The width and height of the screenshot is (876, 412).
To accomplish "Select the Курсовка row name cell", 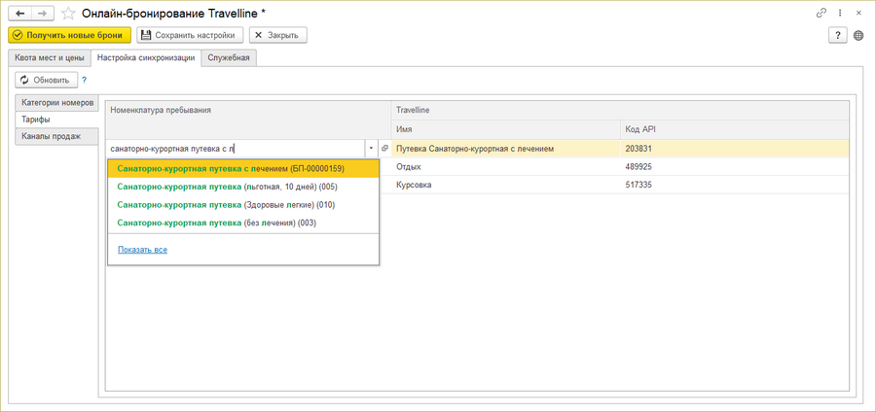I will (x=505, y=185).
